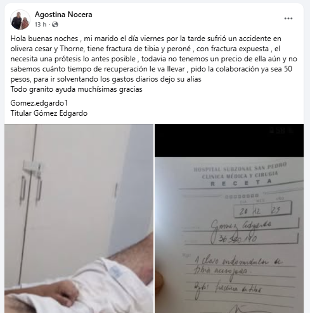310x313 pixels.
Task: Open the hospital bed photo
Action: tap(79, 218)
